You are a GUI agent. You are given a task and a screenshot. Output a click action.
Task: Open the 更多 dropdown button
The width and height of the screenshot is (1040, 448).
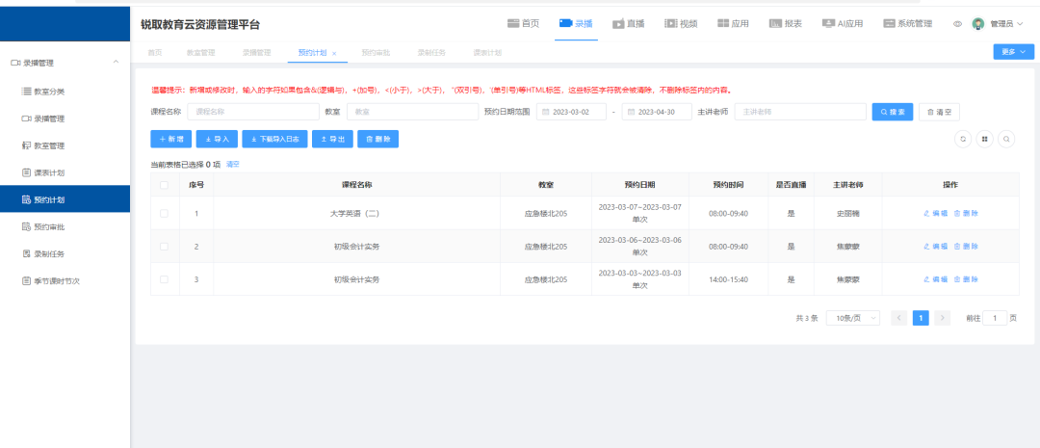coord(1013,52)
